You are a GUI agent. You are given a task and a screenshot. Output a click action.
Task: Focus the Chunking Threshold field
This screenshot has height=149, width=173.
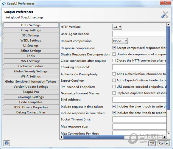tap(139, 67)
